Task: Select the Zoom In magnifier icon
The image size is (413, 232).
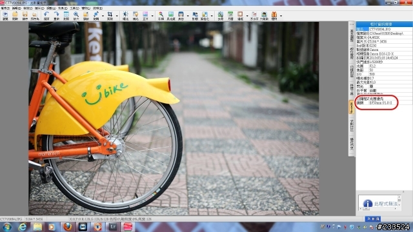Action: [x=76, y=15]
